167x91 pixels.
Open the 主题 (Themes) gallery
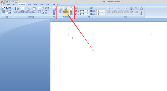tap(3, 11)
